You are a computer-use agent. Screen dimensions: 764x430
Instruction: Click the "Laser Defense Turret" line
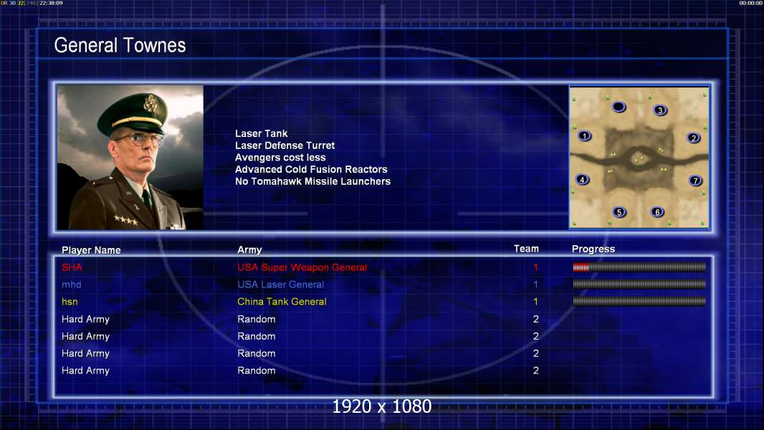285,145
